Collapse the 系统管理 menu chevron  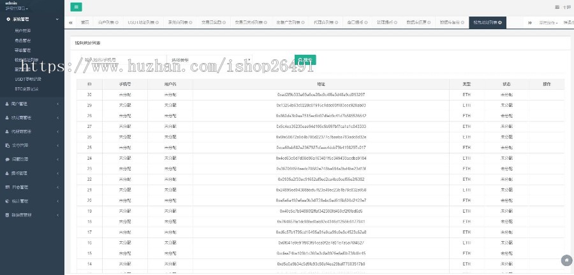coord(57,19)
